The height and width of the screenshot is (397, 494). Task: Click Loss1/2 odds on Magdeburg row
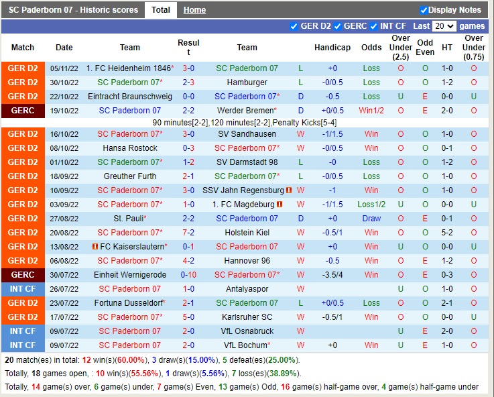371,205
